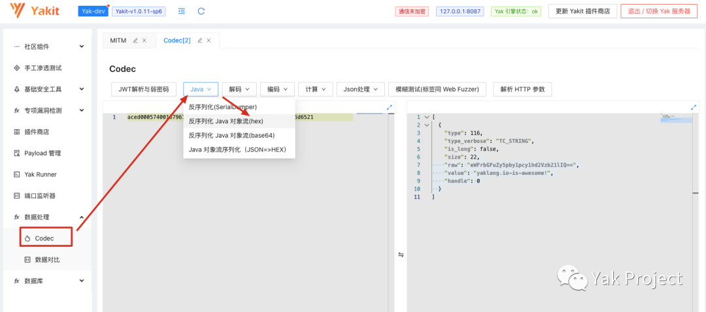Screen dimensions: 706x312
Task: Click the Yakit logo
Action: 35,11
